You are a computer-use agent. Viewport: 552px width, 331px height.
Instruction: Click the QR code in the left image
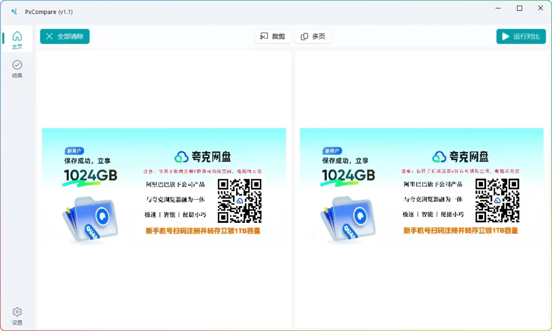pos(239,201)
